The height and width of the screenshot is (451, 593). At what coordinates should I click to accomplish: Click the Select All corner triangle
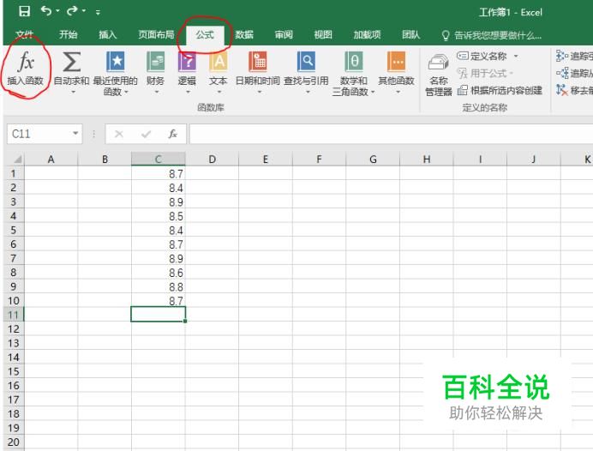[16, 159]
